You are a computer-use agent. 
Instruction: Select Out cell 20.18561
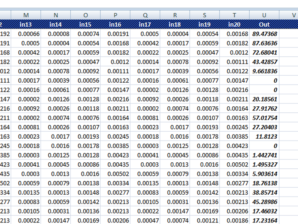coord(264,99)
